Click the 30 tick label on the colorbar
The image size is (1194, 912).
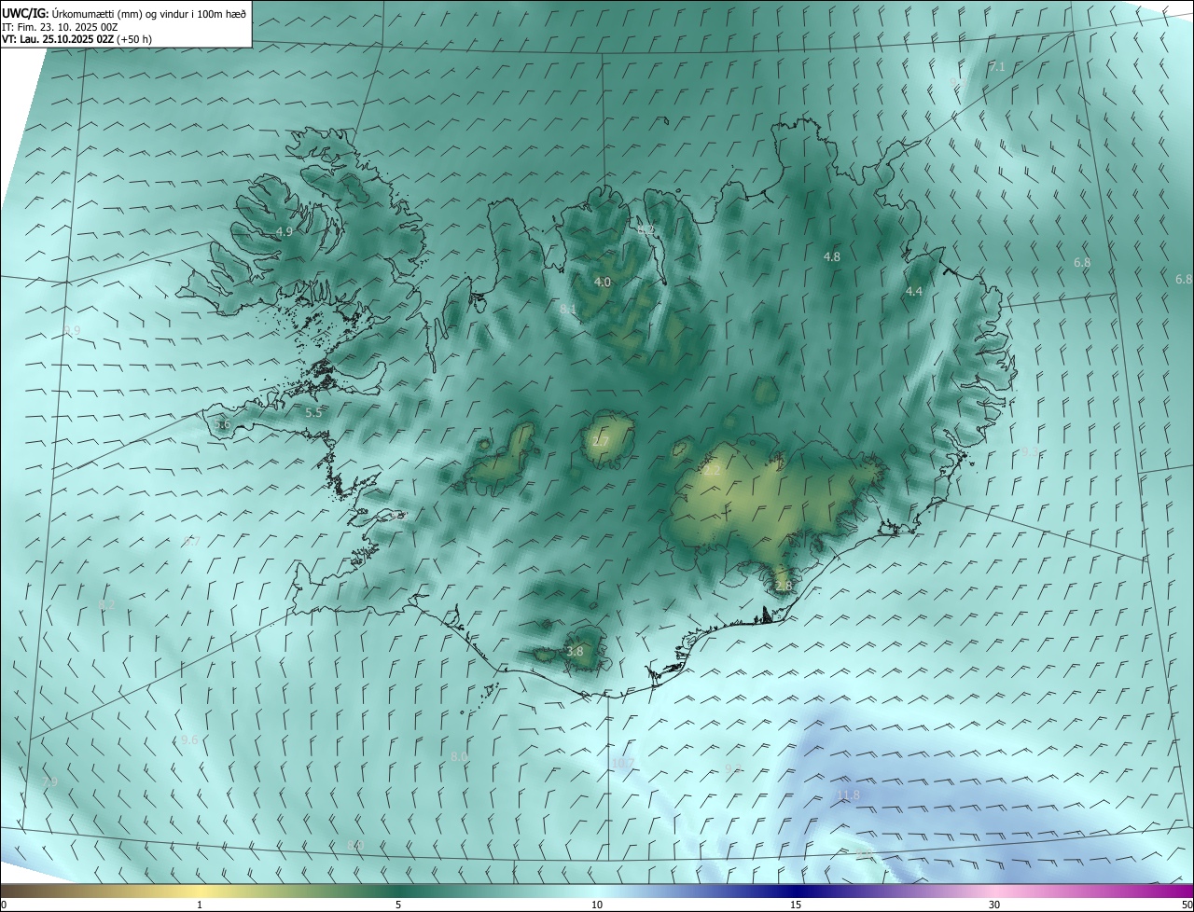pos(994,905)
